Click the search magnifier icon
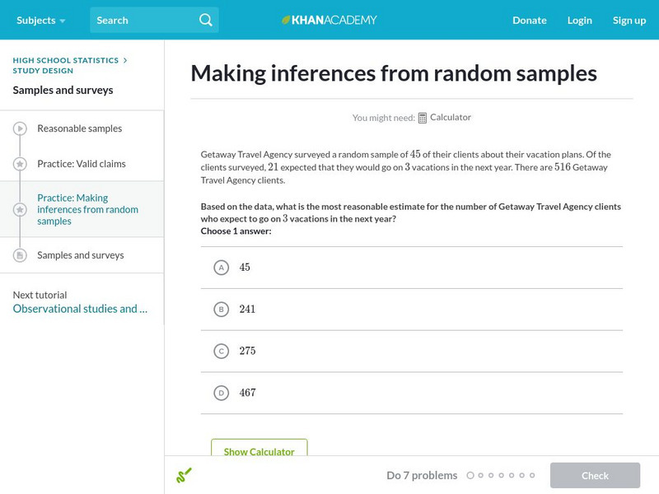The height and width of the screenshot is (494, 659). point(206,20)
